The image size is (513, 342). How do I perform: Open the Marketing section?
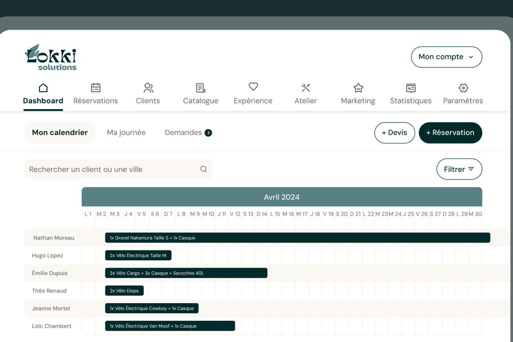[x=358, y=101]
